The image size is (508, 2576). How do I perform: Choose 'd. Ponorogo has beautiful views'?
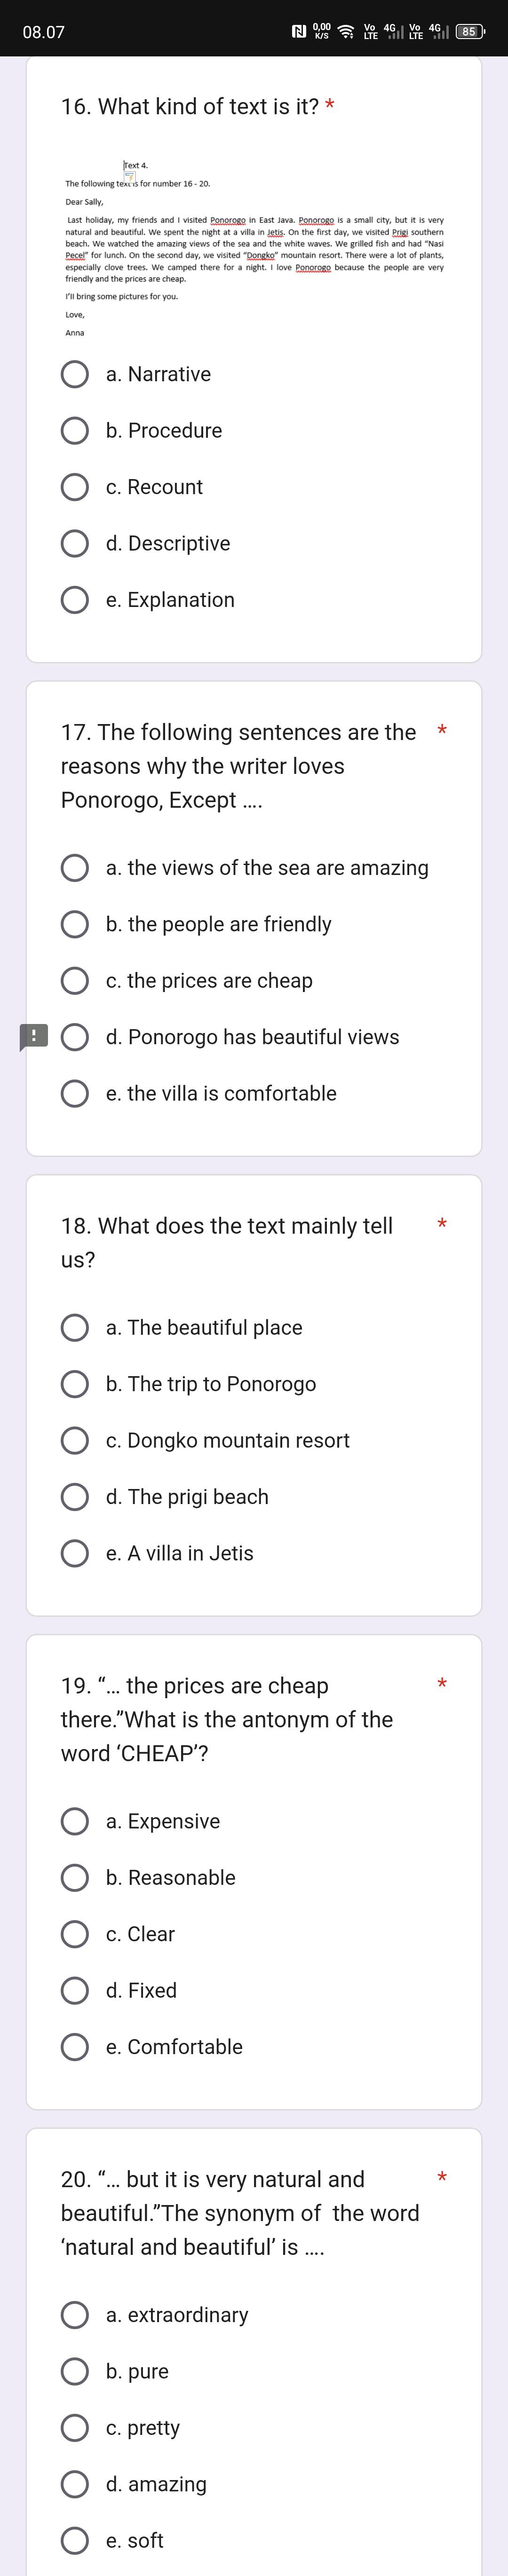tap(75, 1037)
